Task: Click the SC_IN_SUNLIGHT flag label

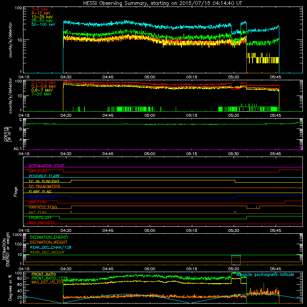Action: [x=44, y=181]
